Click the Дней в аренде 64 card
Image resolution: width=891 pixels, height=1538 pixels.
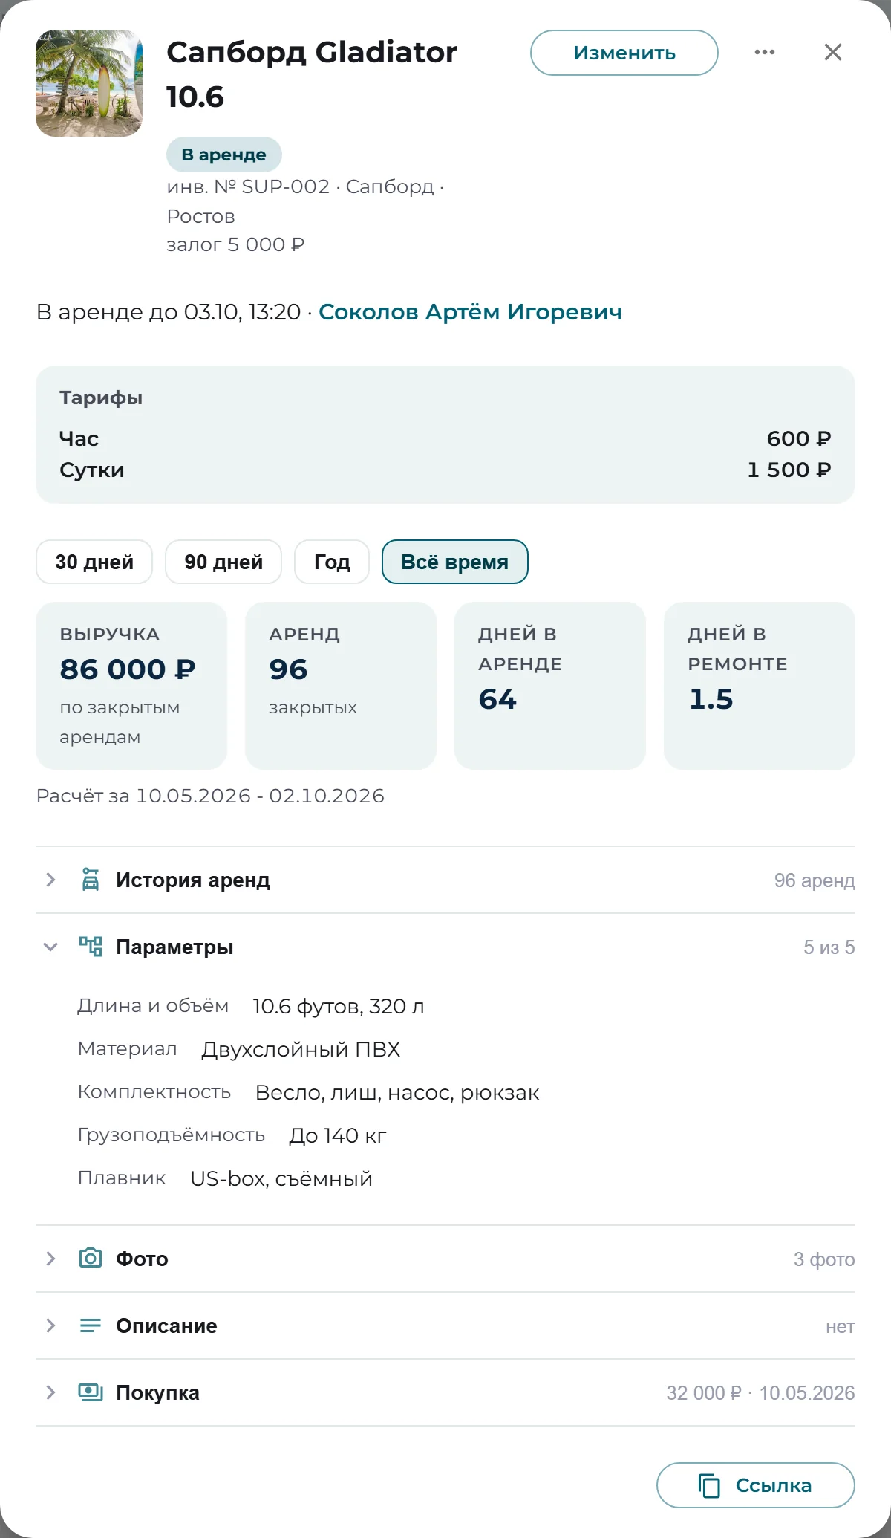click(x=550, y=685)
